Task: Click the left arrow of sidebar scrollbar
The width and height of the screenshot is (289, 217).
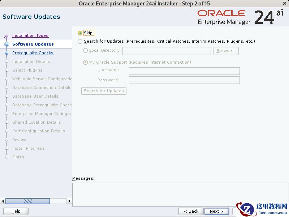Action: coord(3,201)
